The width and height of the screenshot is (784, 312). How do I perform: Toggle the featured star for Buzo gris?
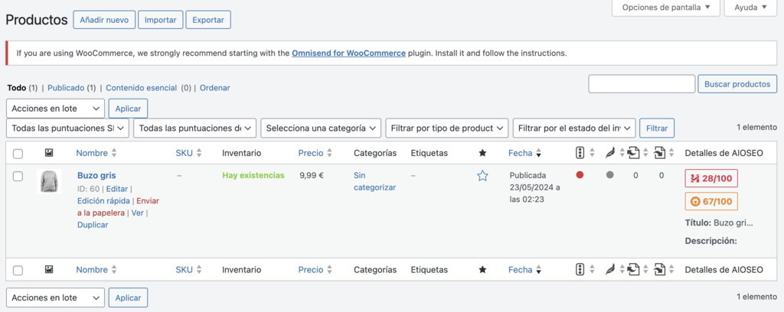click(482, 176)
